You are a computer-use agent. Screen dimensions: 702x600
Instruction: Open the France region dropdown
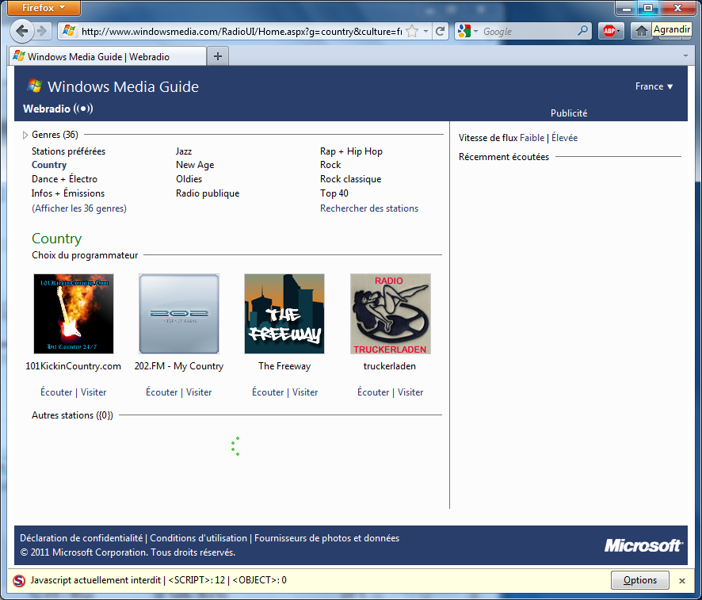654,86
